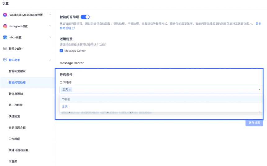Screen dimensions: 267x166
Task: Click the Instagram settings icon
Action: (5, 26)
